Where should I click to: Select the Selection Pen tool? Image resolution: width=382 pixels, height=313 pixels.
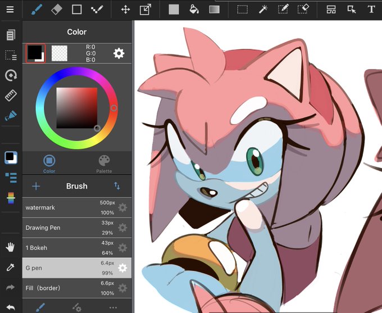coord(283,9)
